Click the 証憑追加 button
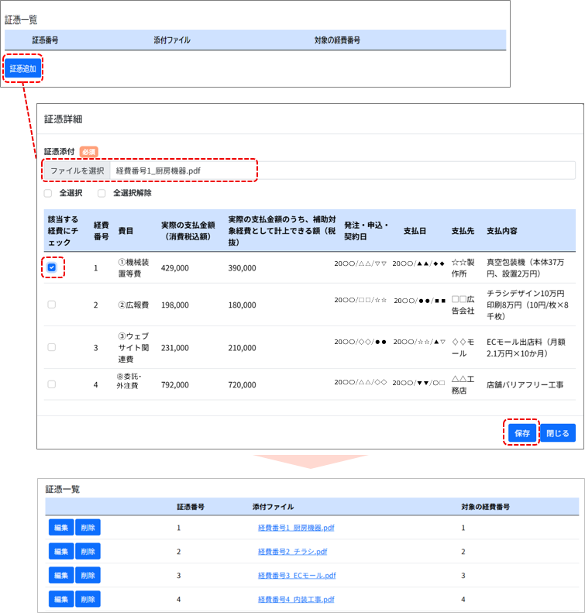The height and width of the screenshot is (613, 585). coord(23,68)
